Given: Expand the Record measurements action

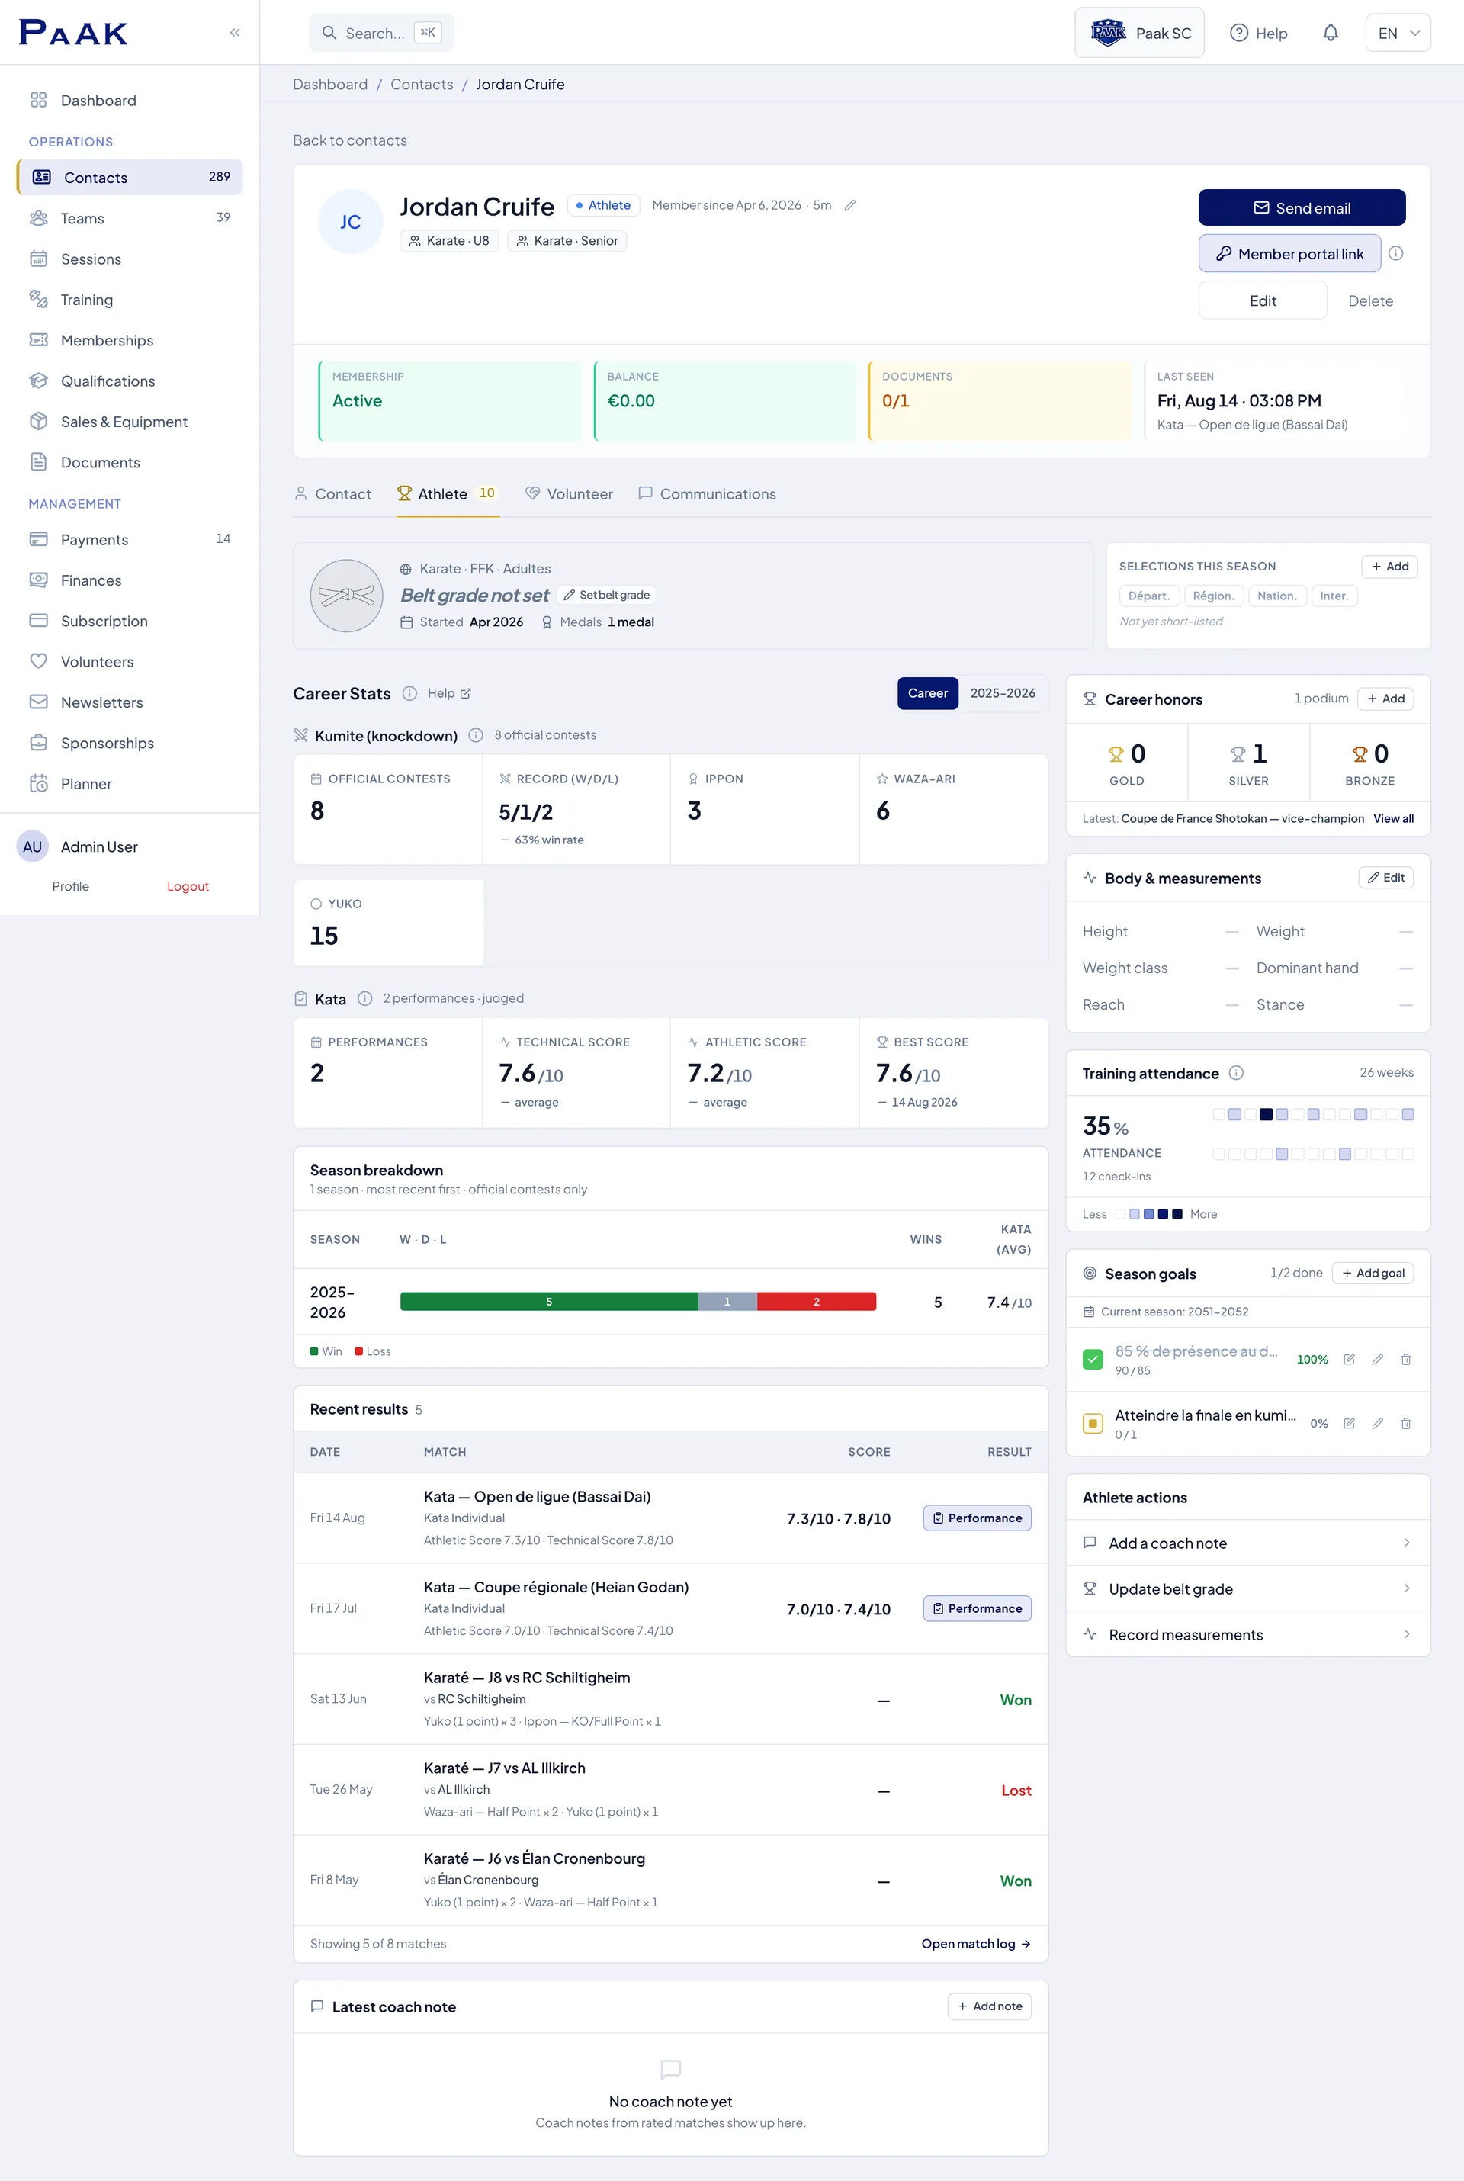Looking at the screenshot, I should coord(1247,1634).
